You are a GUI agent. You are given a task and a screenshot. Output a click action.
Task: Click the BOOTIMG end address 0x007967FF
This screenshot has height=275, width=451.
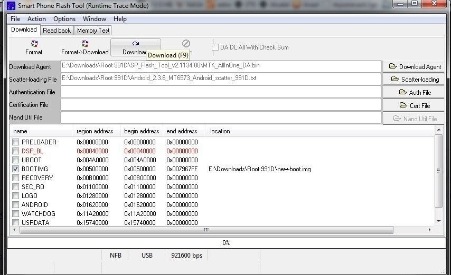click(x=182, y=169)
